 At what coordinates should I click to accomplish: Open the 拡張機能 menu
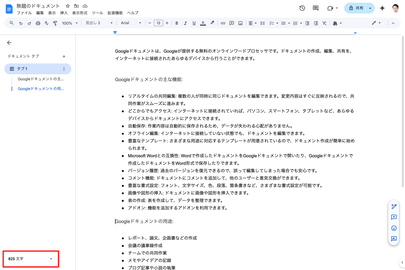(x=115, y=13)
